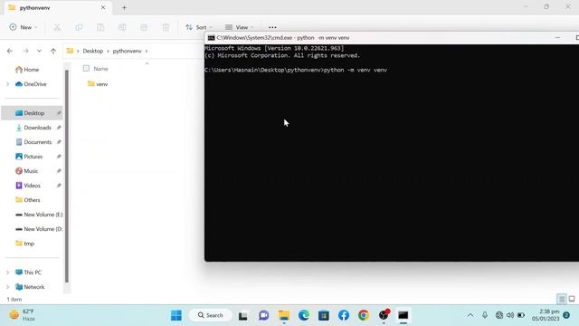Screen dimensions: 579x326
Task: Switch to large thumbnails view icon
Action: 572,299
